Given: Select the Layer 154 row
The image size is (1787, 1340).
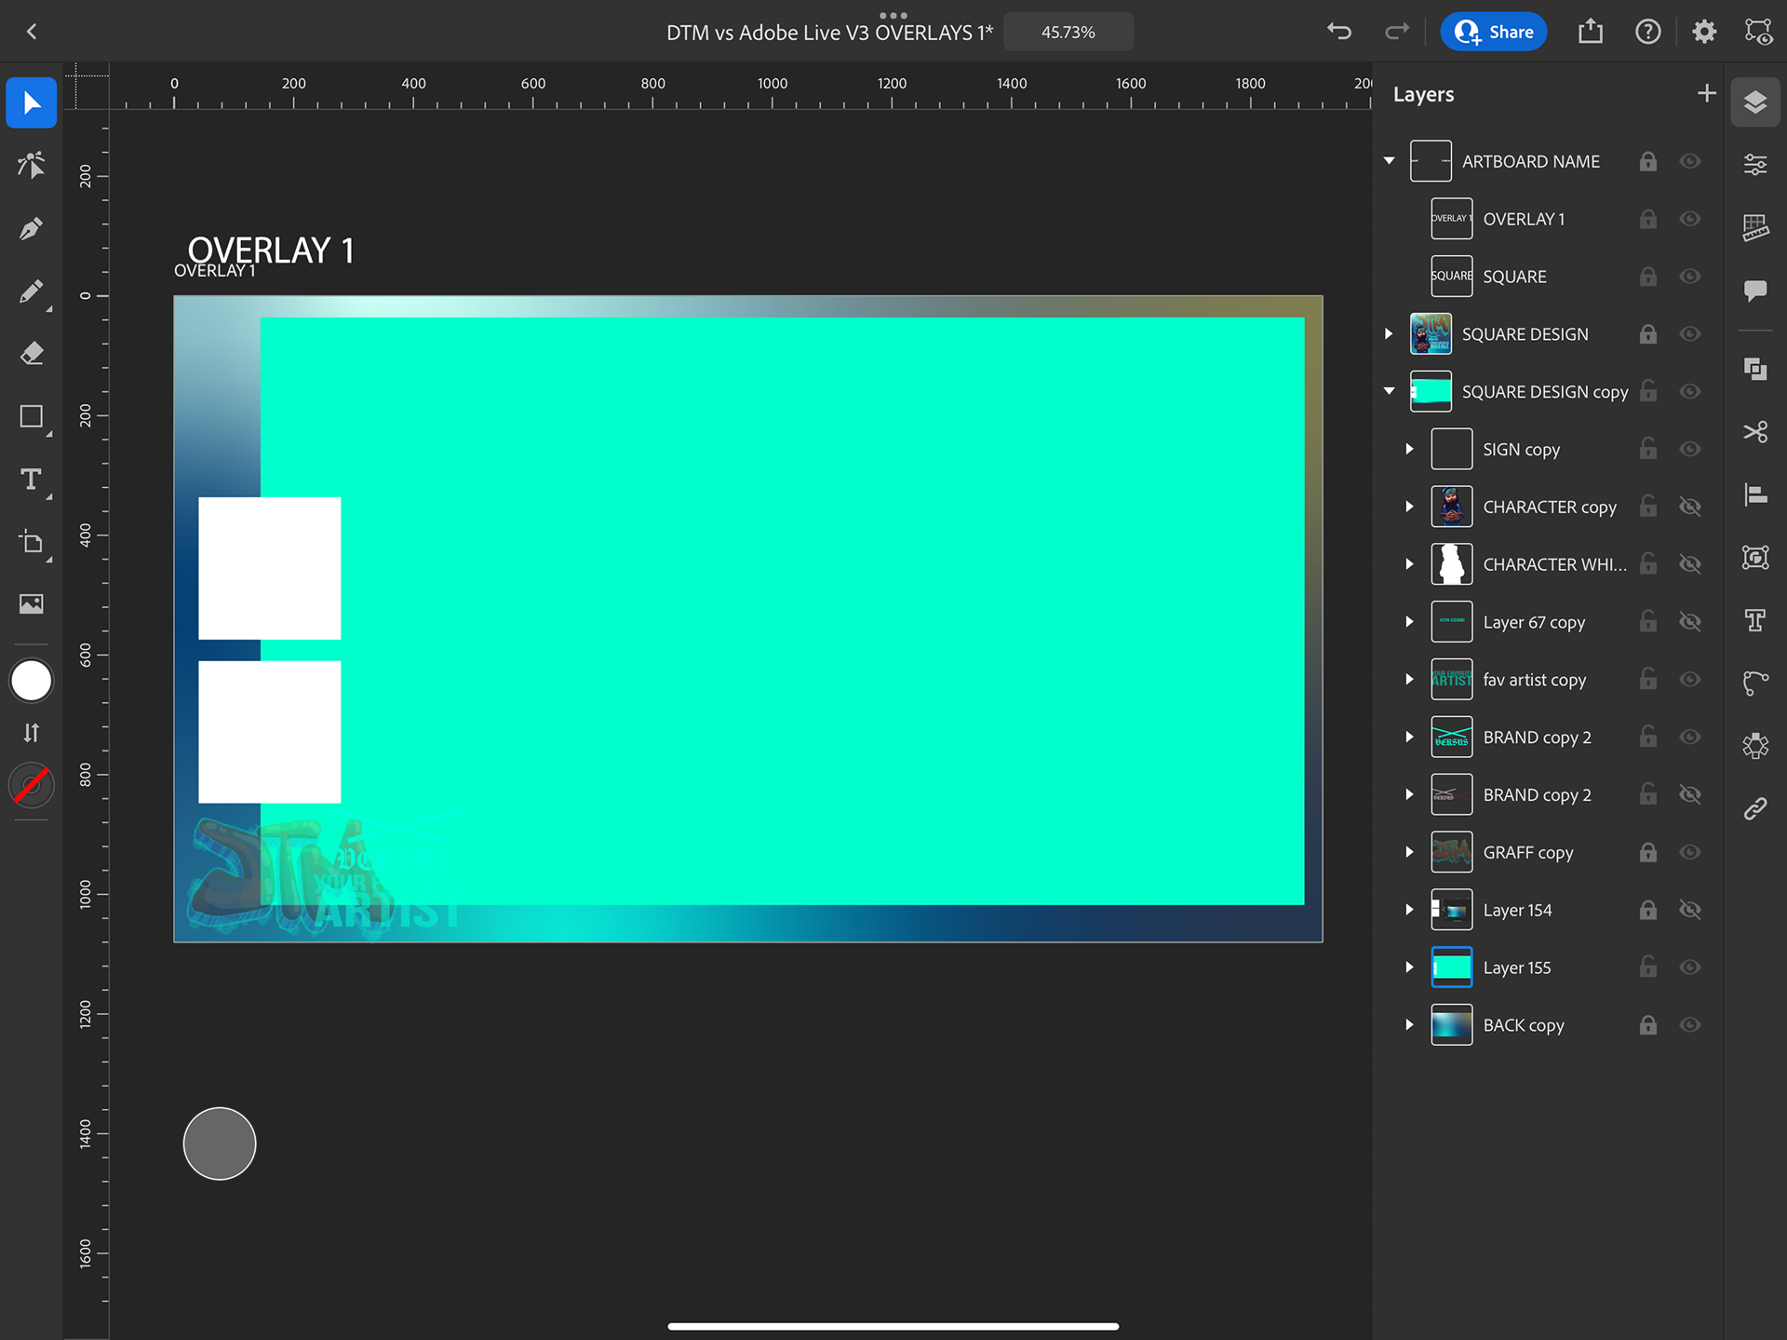Looking at the screenshot, I should [1547, 910].
